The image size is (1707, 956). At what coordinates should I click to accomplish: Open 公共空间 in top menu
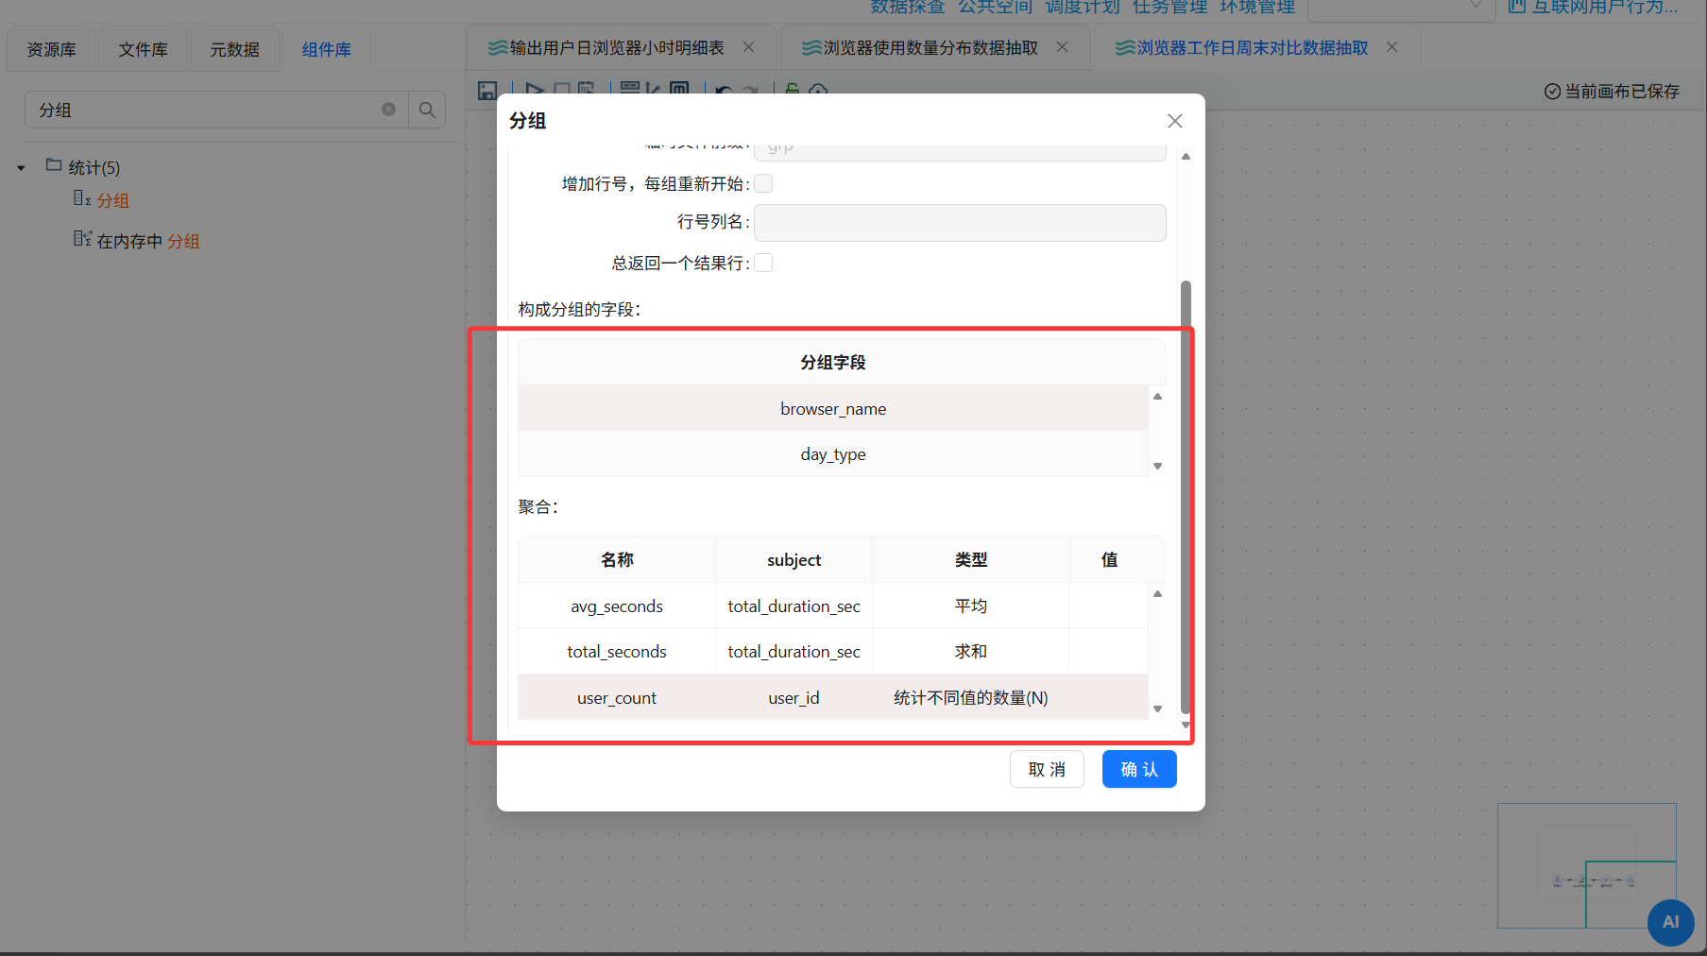[996, 7]
